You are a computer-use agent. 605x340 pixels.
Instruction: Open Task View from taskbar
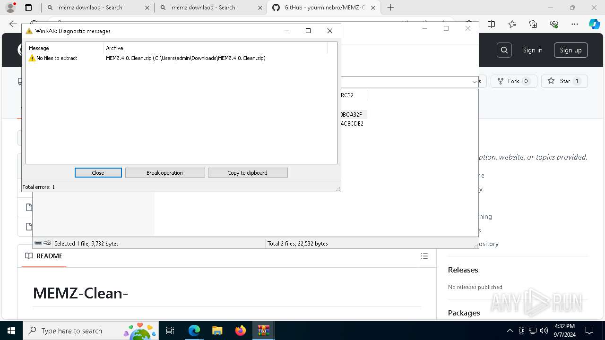(x=170, y=331)
